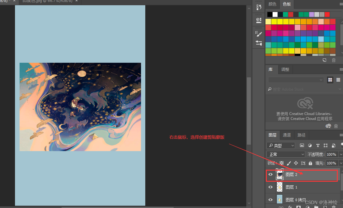The image size is (343, 208).
Task: Click the delete swatch trash icon
Action: tap(334, 60)
